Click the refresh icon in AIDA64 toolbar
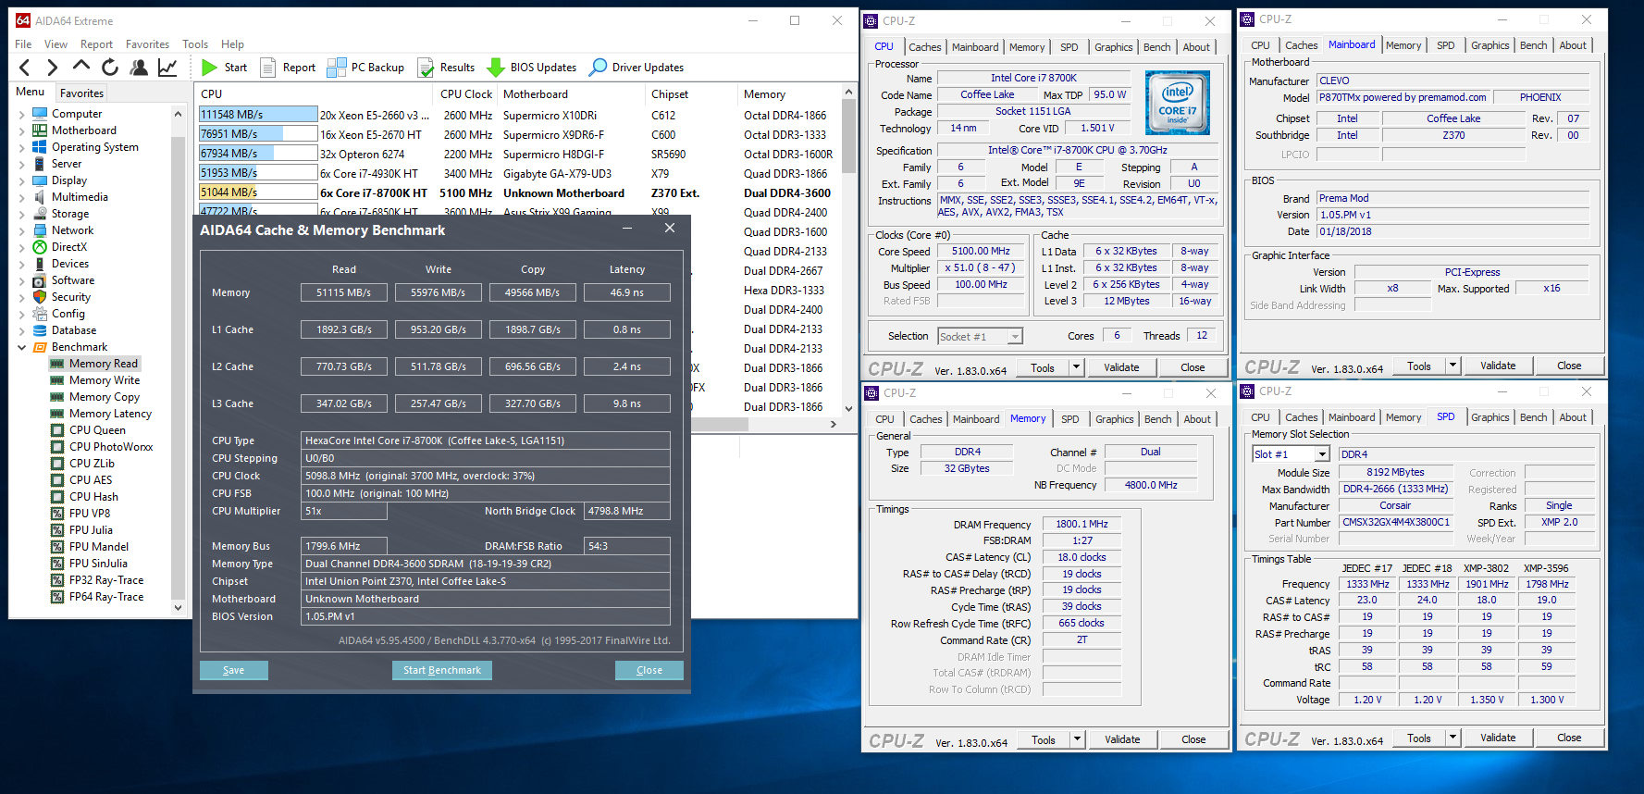Screen dimensions: 1644x794 pyautogui.click(x=110, y=68)
